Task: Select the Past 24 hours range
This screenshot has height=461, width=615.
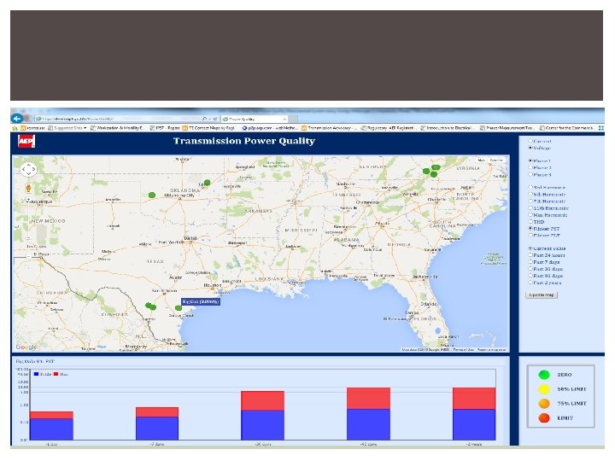Action: click(x=530, y=255)
